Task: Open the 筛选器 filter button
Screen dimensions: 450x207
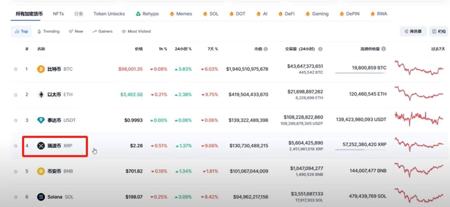Action: click(x=413, y=31)
